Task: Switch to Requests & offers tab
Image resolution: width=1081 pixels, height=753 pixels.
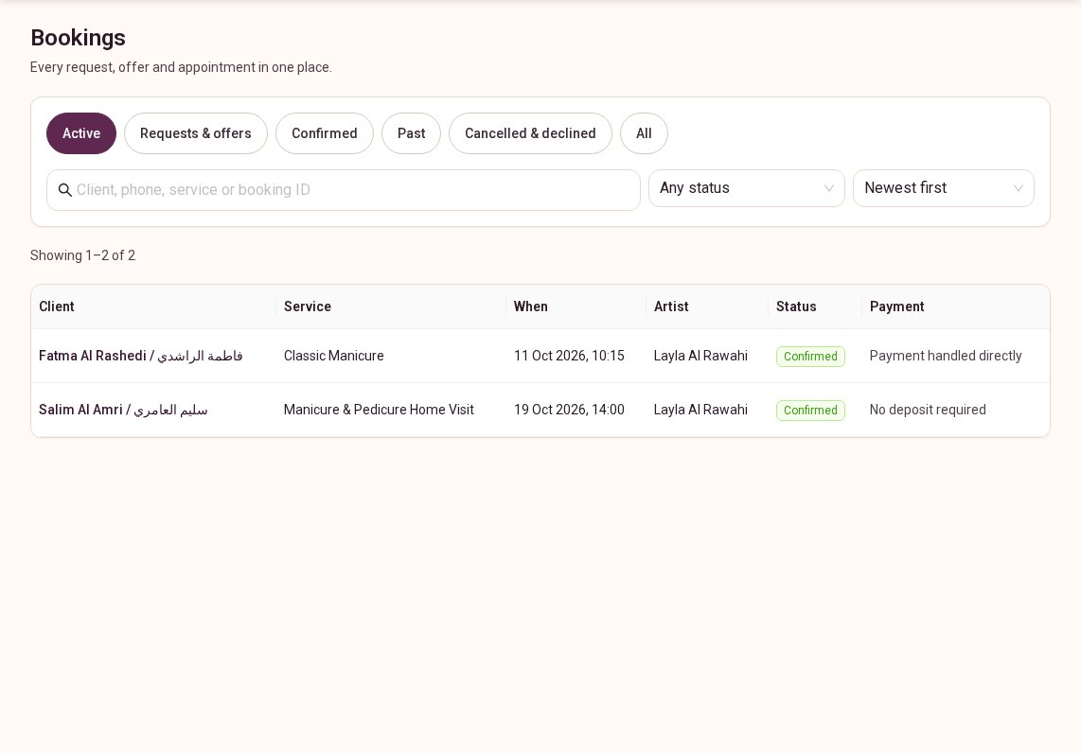Action: click(196, 133)
